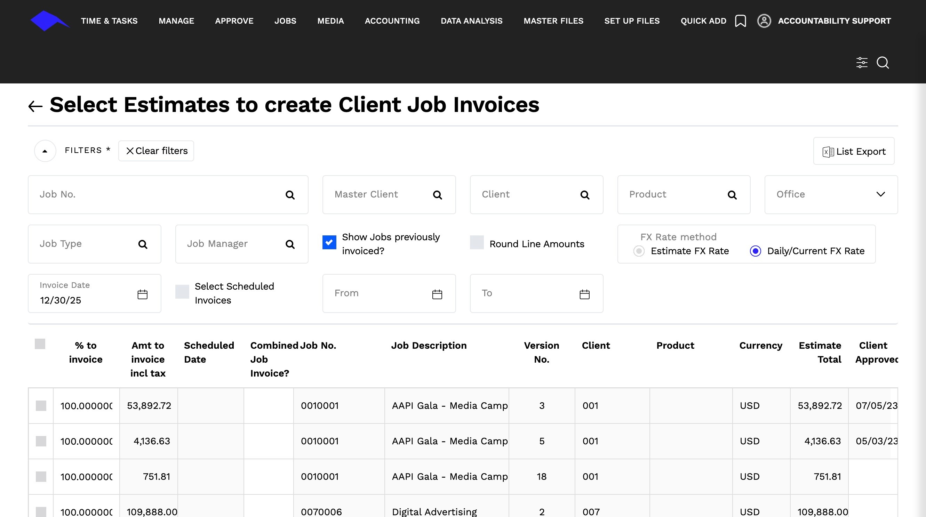Open the filter sliders settings icon
The image size is (926, 517).
click(x=862, y=63)
